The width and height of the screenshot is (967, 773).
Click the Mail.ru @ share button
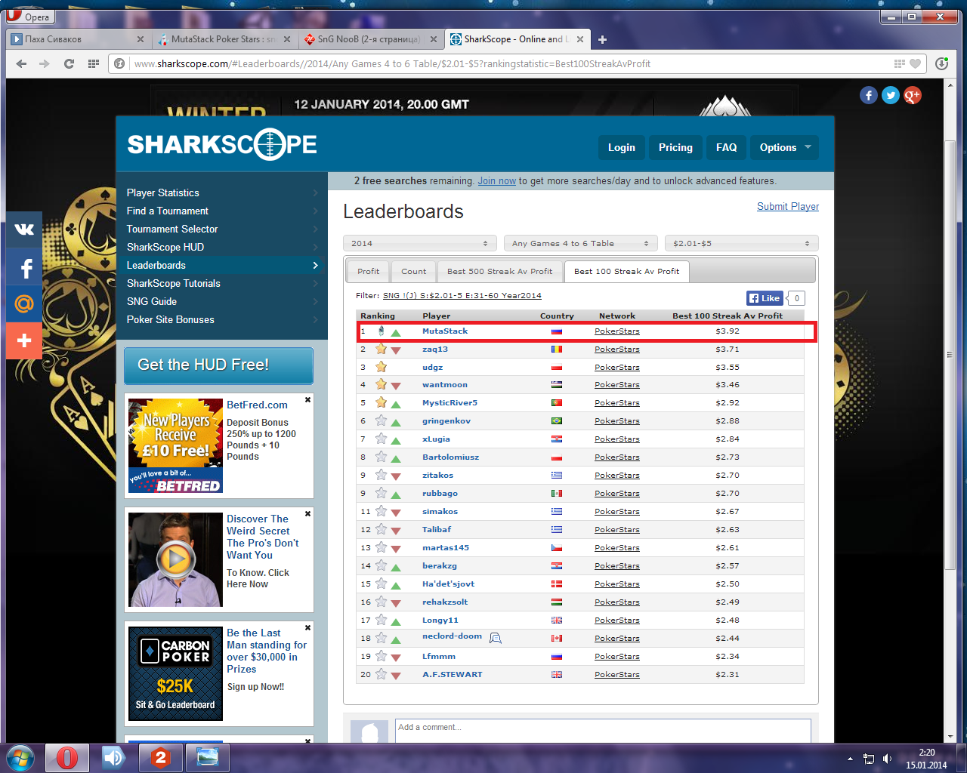24,303
